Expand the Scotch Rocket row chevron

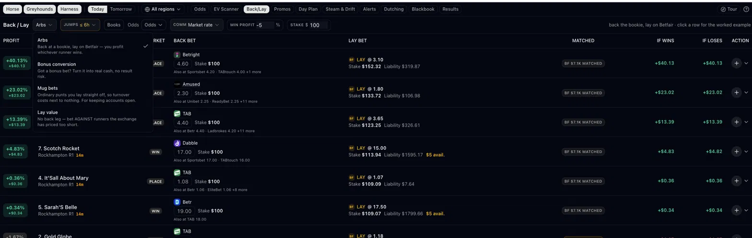(x=746, y=151)
